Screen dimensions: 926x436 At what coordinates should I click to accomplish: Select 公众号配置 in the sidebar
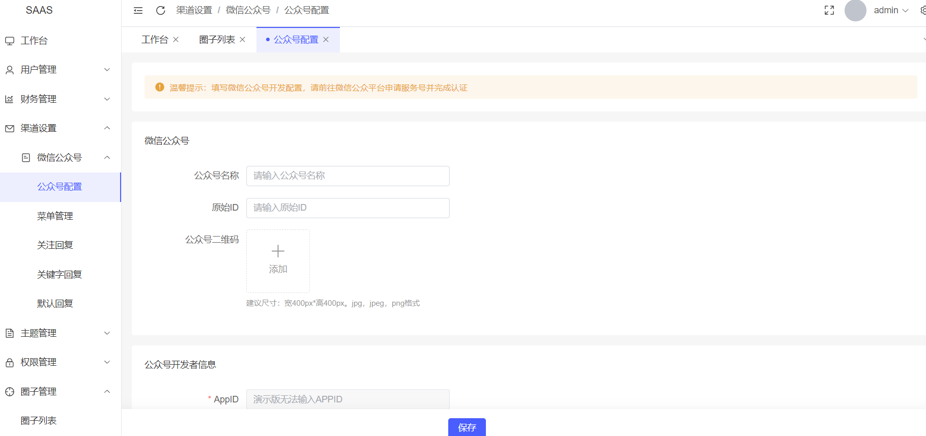coord(61,187)
